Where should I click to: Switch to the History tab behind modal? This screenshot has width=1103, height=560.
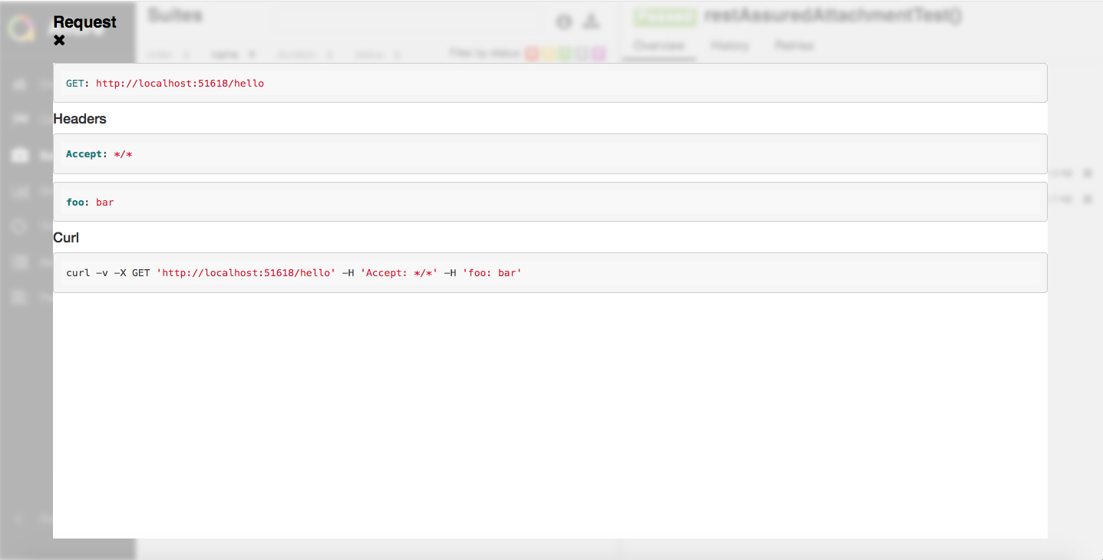click(x=730, y=46)
